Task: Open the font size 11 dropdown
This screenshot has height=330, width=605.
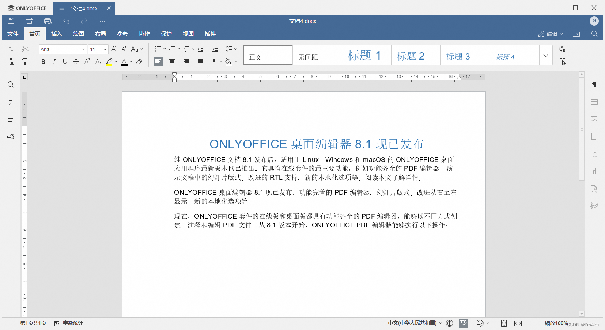Action: 105,49
